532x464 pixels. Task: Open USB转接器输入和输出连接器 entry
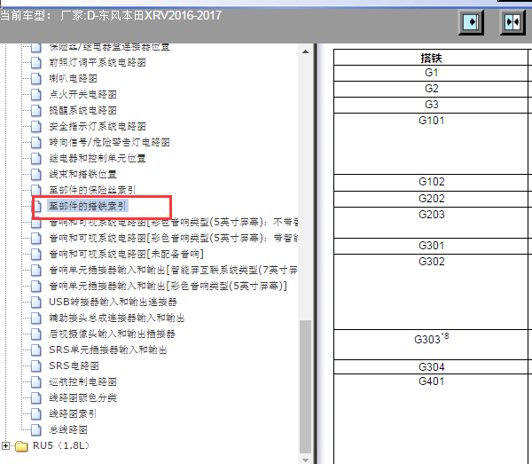point(113,302)
